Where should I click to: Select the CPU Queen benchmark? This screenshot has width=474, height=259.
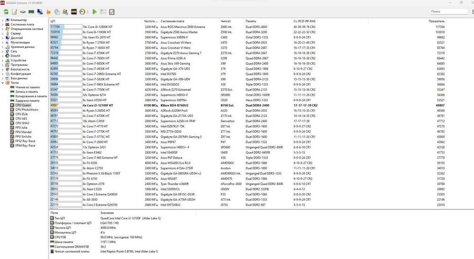tap(23, 105)
